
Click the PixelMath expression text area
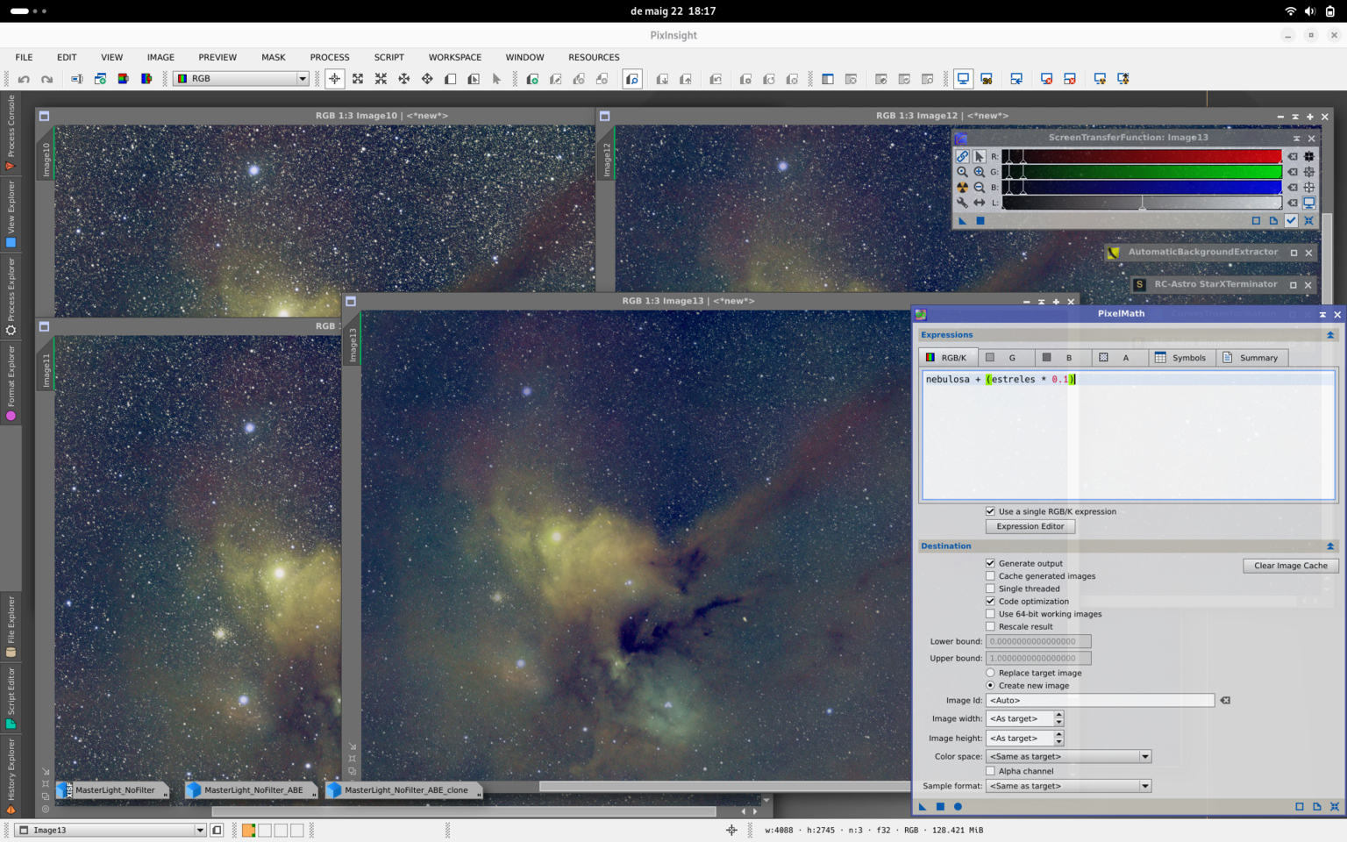(x=1129, y=435)
